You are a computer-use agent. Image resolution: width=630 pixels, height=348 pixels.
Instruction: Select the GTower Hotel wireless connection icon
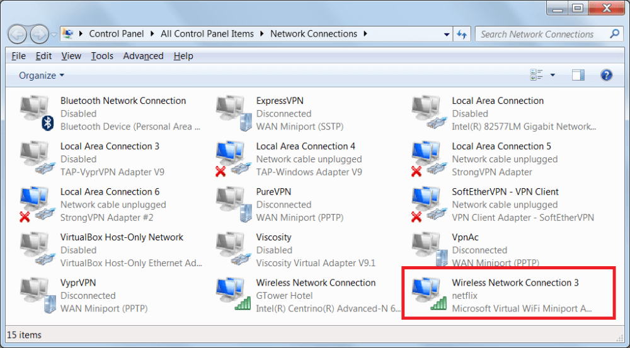[x=234, y=295]
